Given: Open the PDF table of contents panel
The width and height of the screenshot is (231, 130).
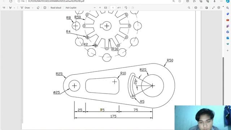Looking at the screenshot, I should [4, 8].
